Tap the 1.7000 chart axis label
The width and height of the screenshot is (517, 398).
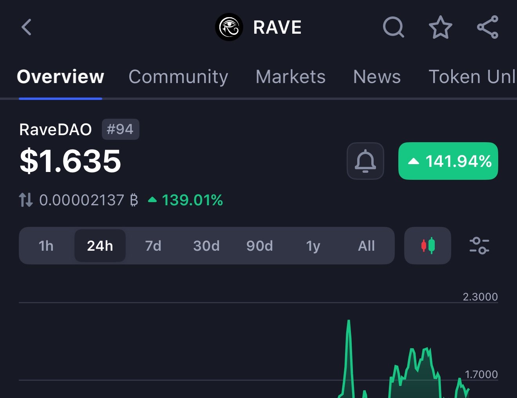click(481, 374)
